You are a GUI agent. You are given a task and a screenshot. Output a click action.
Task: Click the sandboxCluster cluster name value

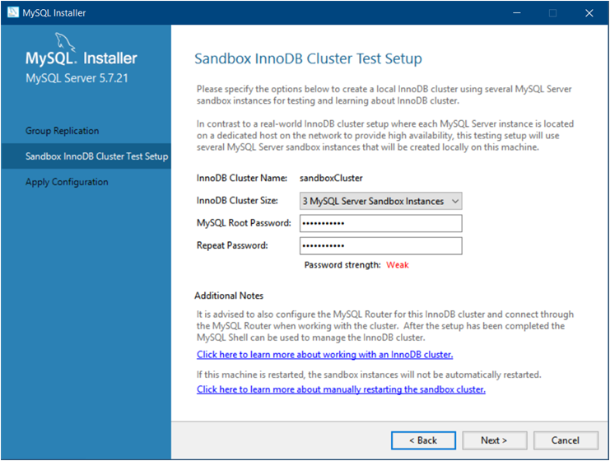[x=332, y=178]
